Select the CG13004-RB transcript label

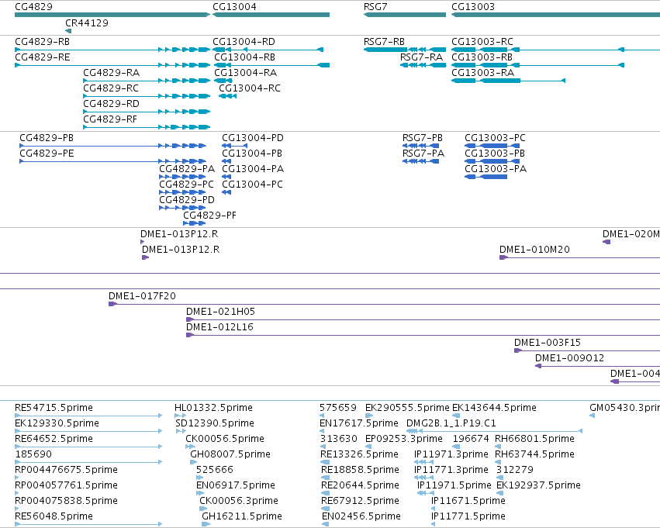[x=244, y=57]
